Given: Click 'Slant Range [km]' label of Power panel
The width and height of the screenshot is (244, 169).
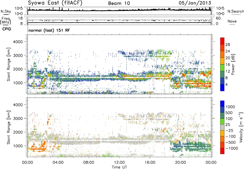Looking at the screenshot, I should (x=9, y=64).
